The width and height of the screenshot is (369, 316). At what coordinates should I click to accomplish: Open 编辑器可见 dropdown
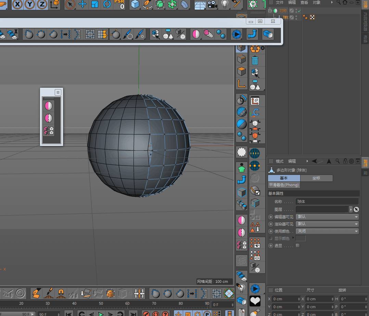click(327, 217)
